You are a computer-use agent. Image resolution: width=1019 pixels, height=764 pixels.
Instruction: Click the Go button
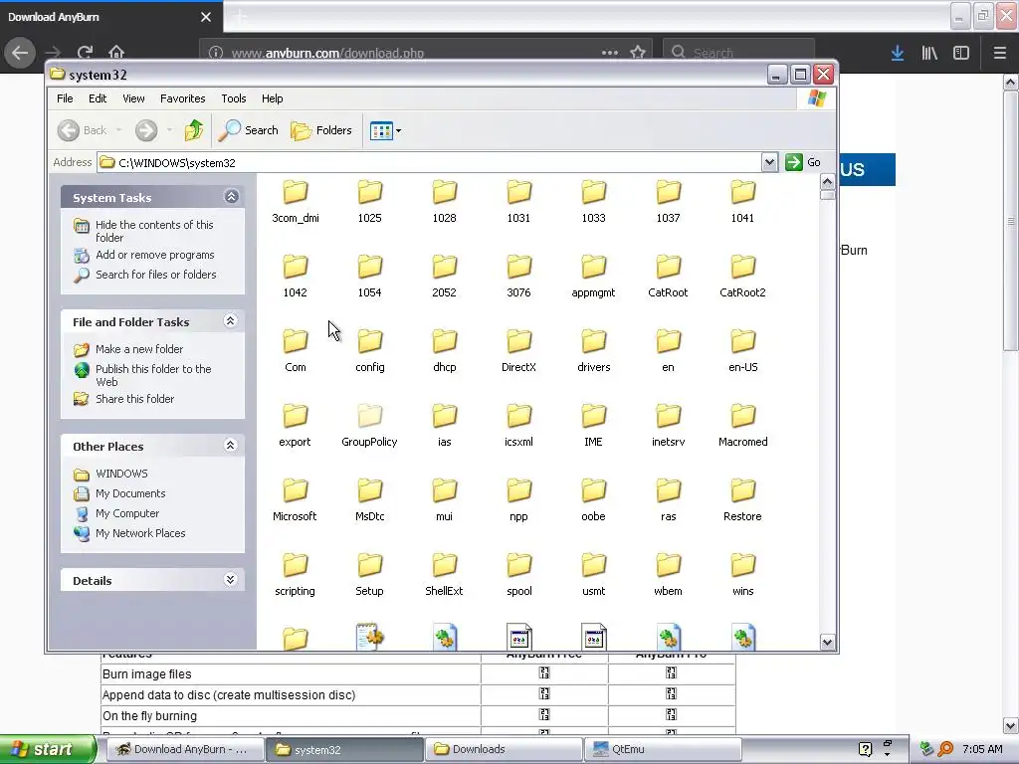pos(803,162)
